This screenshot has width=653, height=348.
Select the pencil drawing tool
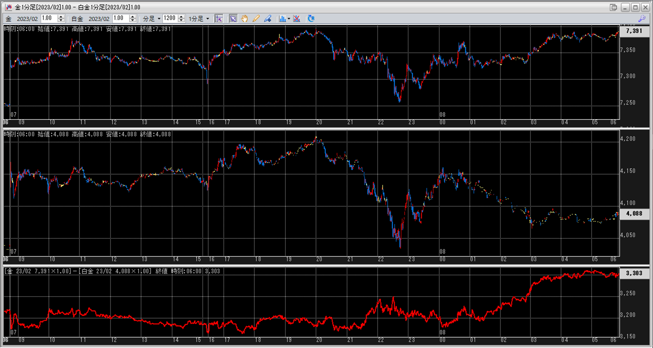(256, 19)
